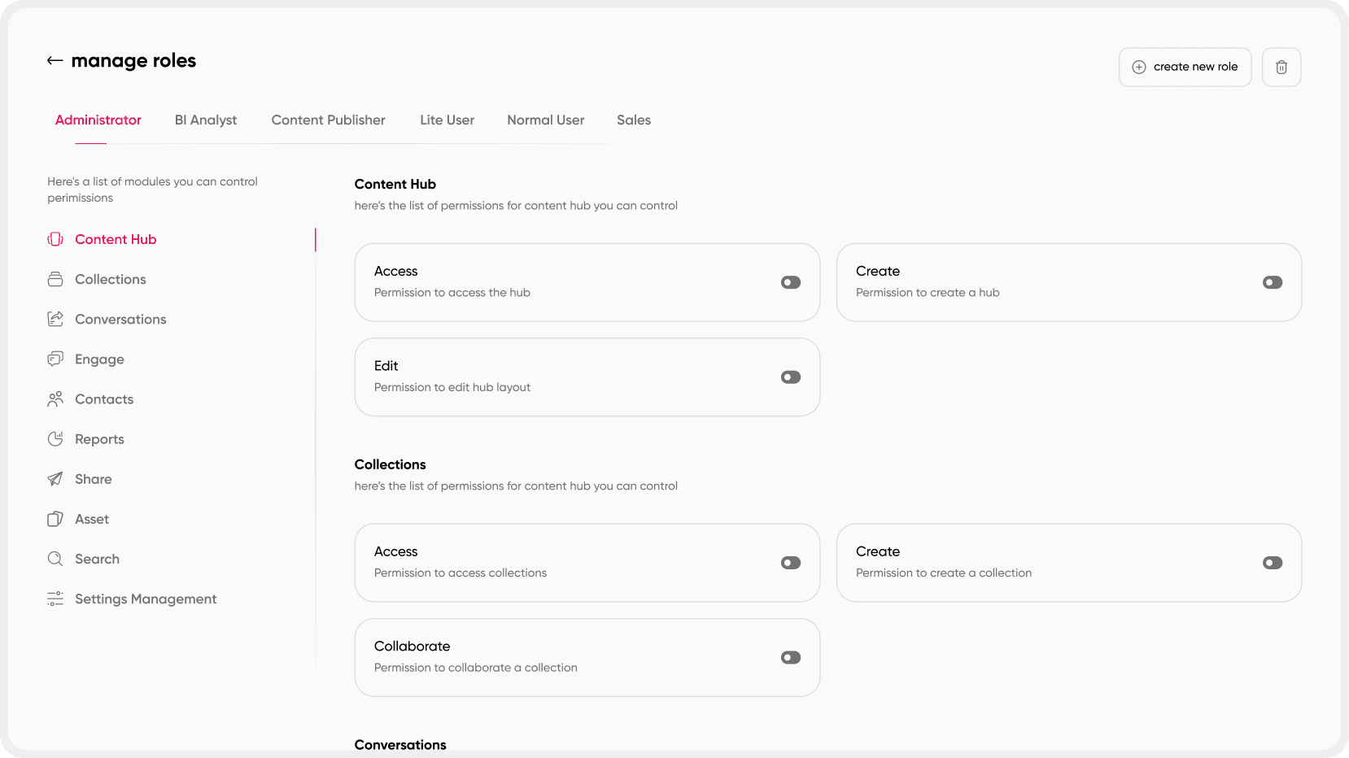
Task: Click the Share module label
Action: tap(94, 479)
